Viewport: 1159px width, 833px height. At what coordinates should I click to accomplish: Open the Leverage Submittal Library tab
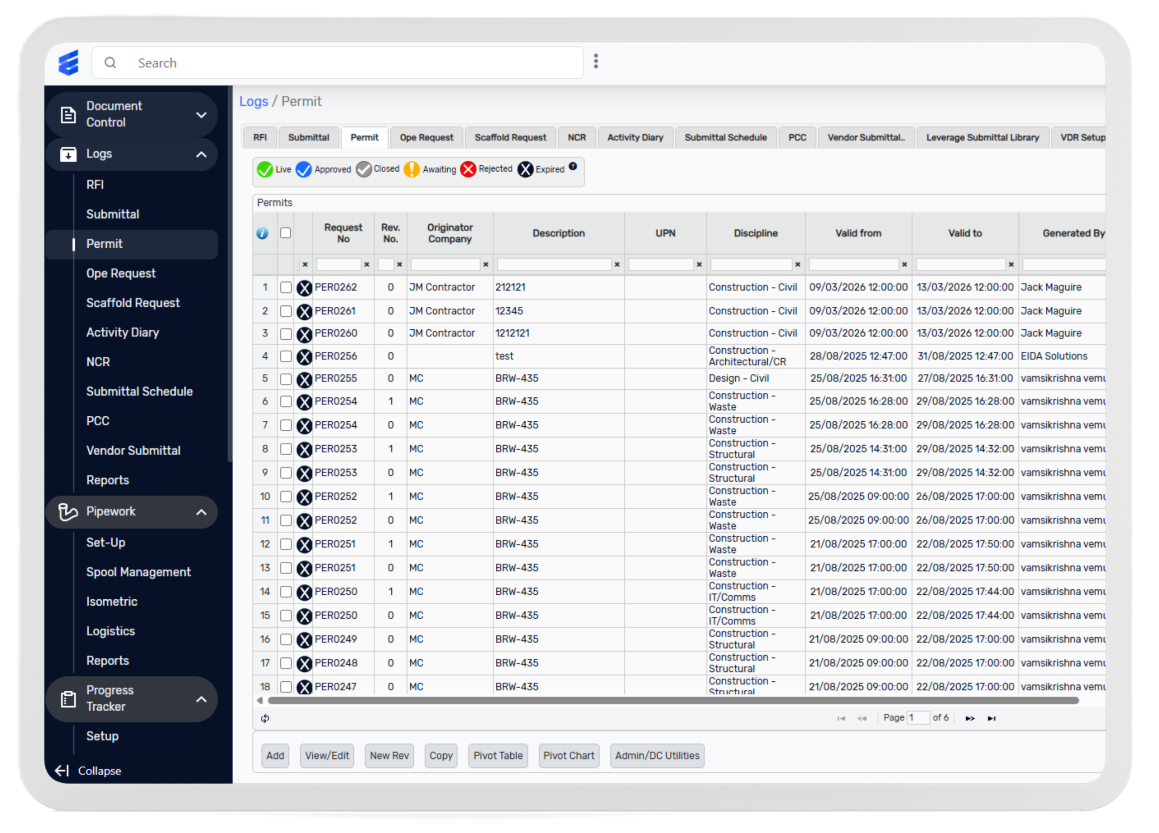(982, 138)
